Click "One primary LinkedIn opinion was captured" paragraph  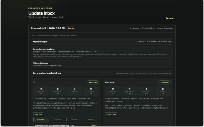(x=137, y=107)
